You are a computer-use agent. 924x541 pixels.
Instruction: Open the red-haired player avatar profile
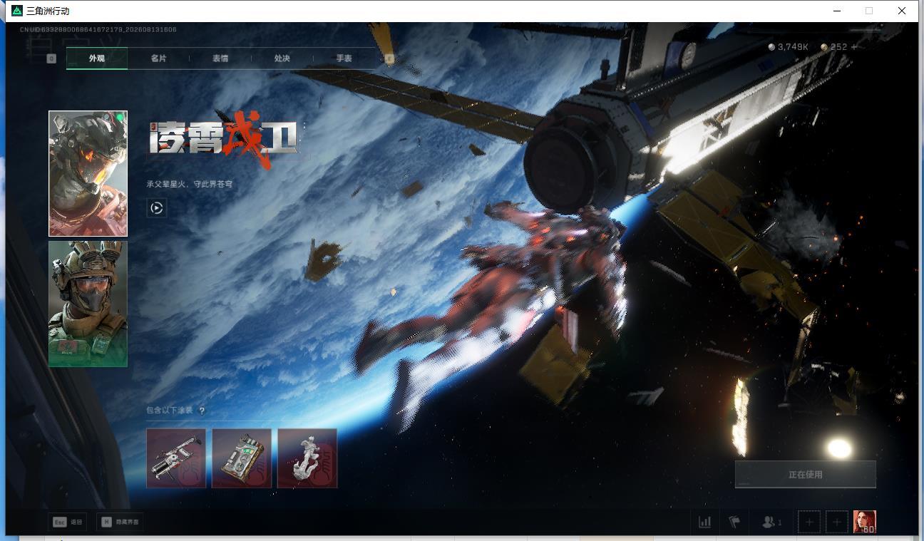(865, 522)
